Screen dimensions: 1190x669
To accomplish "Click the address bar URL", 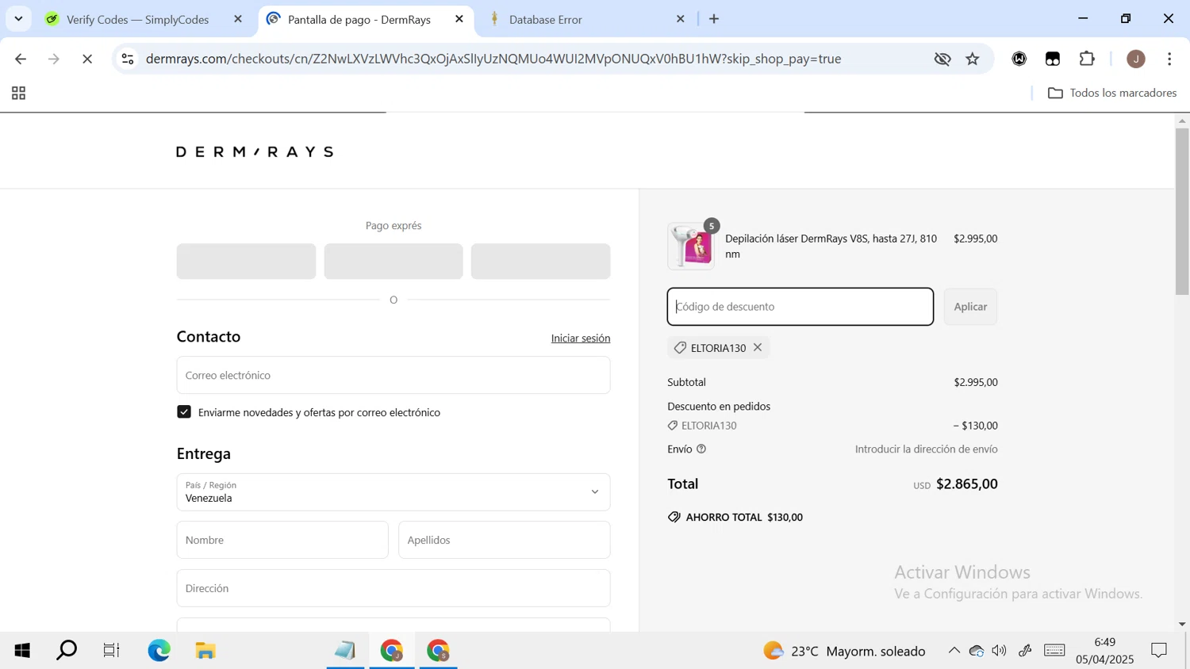I will [493, 59].
